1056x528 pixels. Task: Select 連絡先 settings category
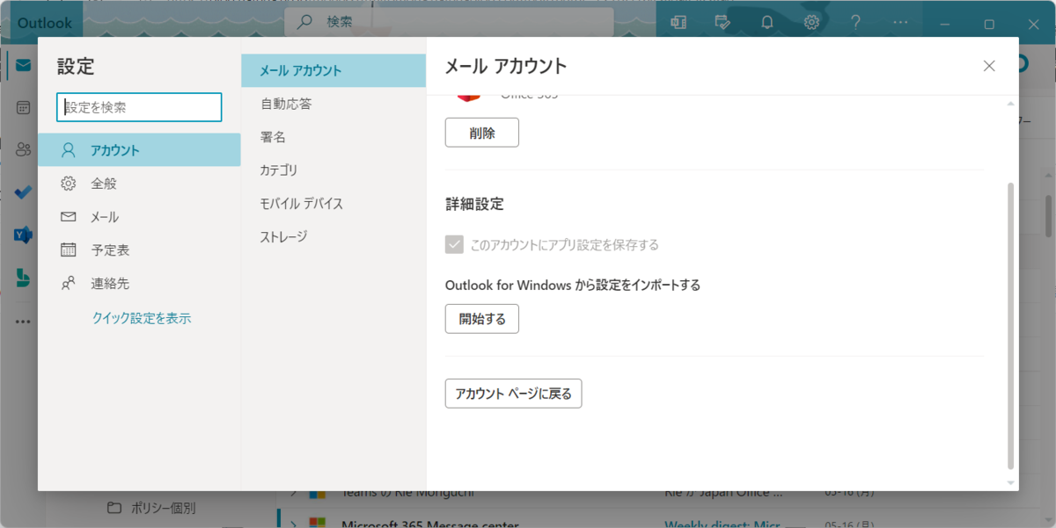click(x=139, y=284)
